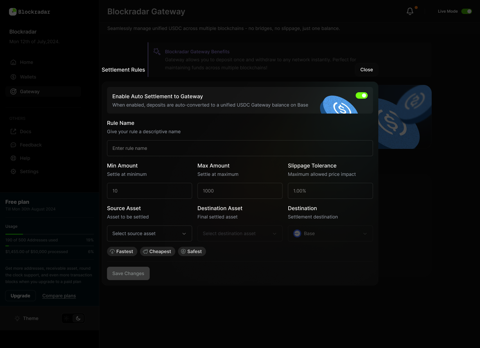The height and width of the screenshot is (348, 480).
Task: Click the Min Amount field showing 10
Action: [x=149, y=191]
